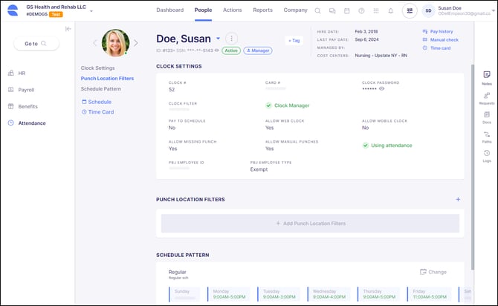Select the Thursday schedule cell
The image size is (498, 306).
(379, 294)
